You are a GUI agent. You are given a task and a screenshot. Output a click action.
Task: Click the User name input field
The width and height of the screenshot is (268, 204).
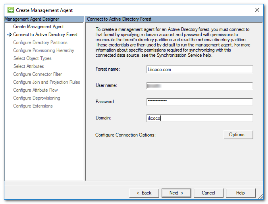pos(200,86)
